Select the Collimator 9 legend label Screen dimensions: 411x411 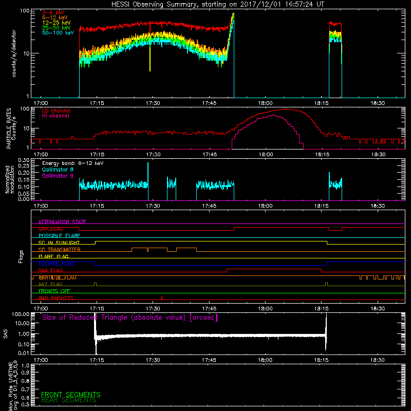(58, 176)
